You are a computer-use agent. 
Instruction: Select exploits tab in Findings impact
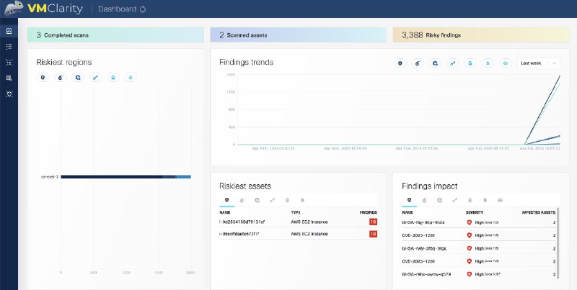424,200
